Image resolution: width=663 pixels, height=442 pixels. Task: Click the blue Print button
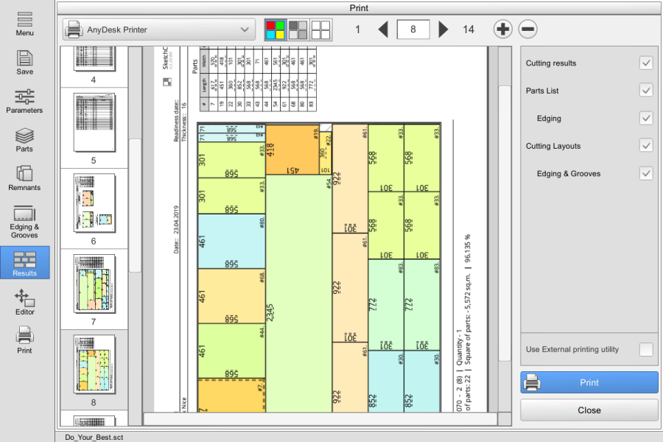point(589,382)
